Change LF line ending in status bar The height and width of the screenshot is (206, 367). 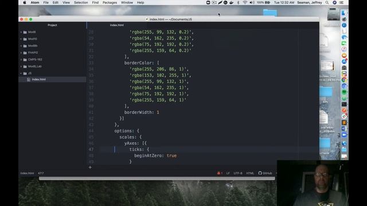pyautogui.click(x=228, y=173)
